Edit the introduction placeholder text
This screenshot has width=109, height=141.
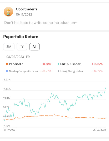[41, 23]
